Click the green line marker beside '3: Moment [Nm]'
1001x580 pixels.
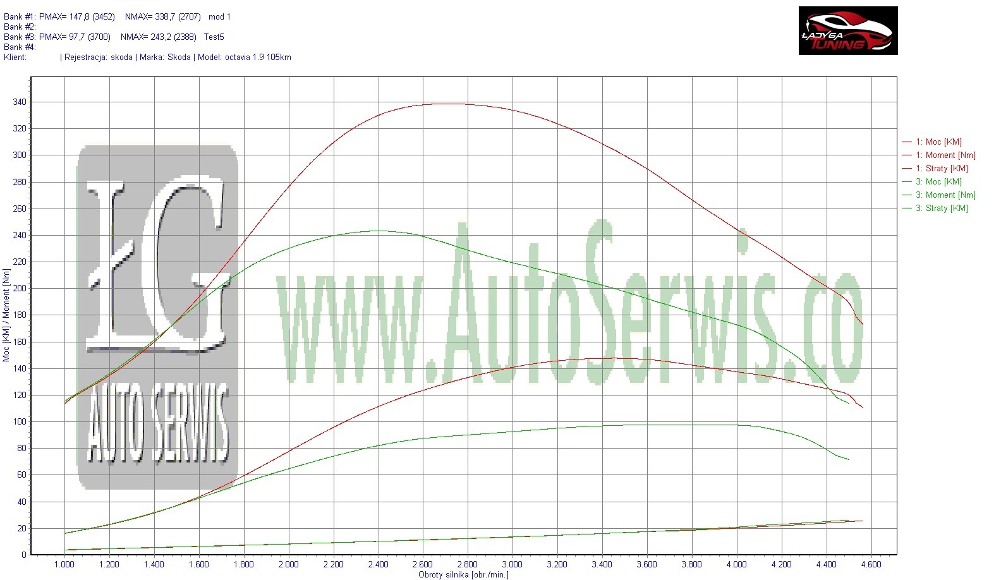[906, 195]
